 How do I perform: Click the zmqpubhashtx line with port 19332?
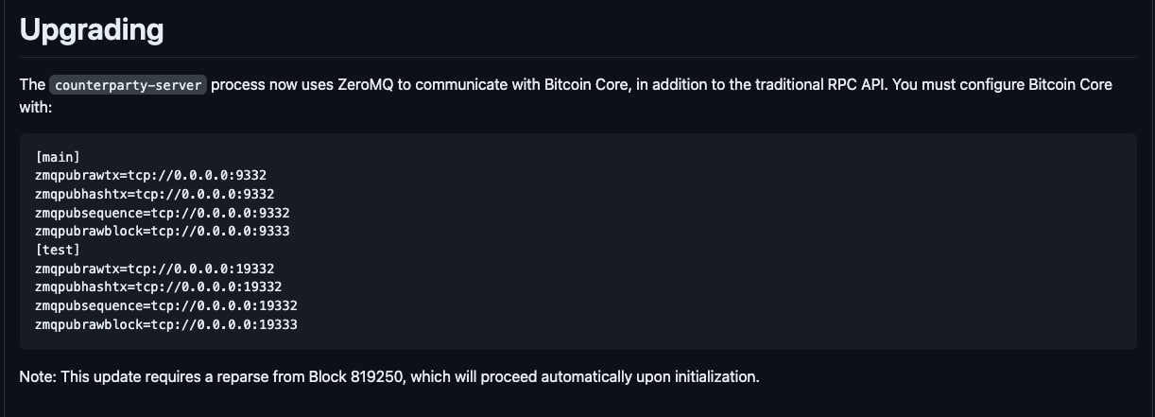coord(159,287)
